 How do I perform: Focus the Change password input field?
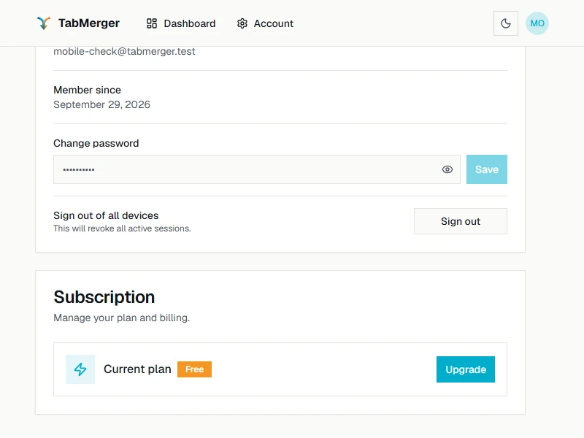point(257,169)
